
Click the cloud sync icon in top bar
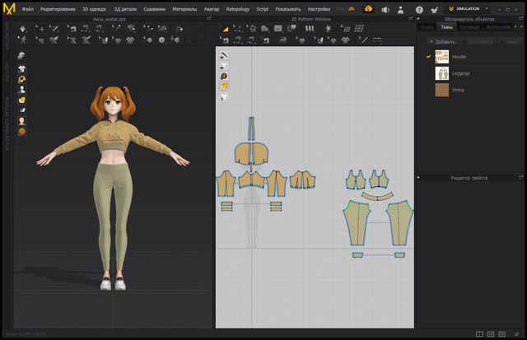click(368, 9)
